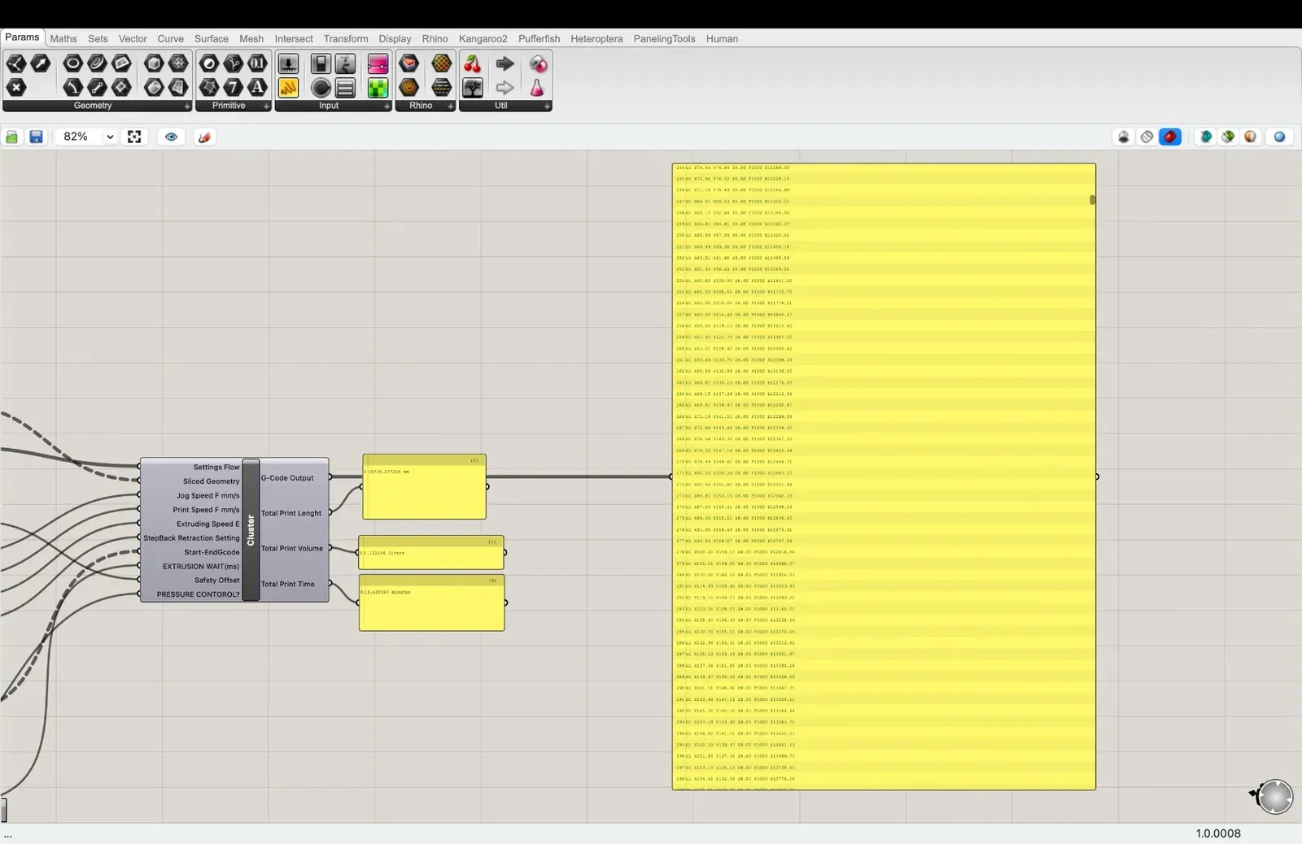Click the solid dark arrow icon in Util

click(505, 63)
